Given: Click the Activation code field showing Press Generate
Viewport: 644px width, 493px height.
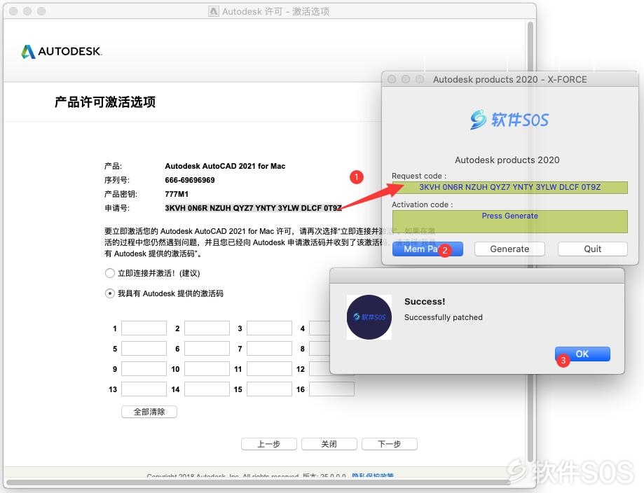Looking at the screenshot, I should 509,222.
